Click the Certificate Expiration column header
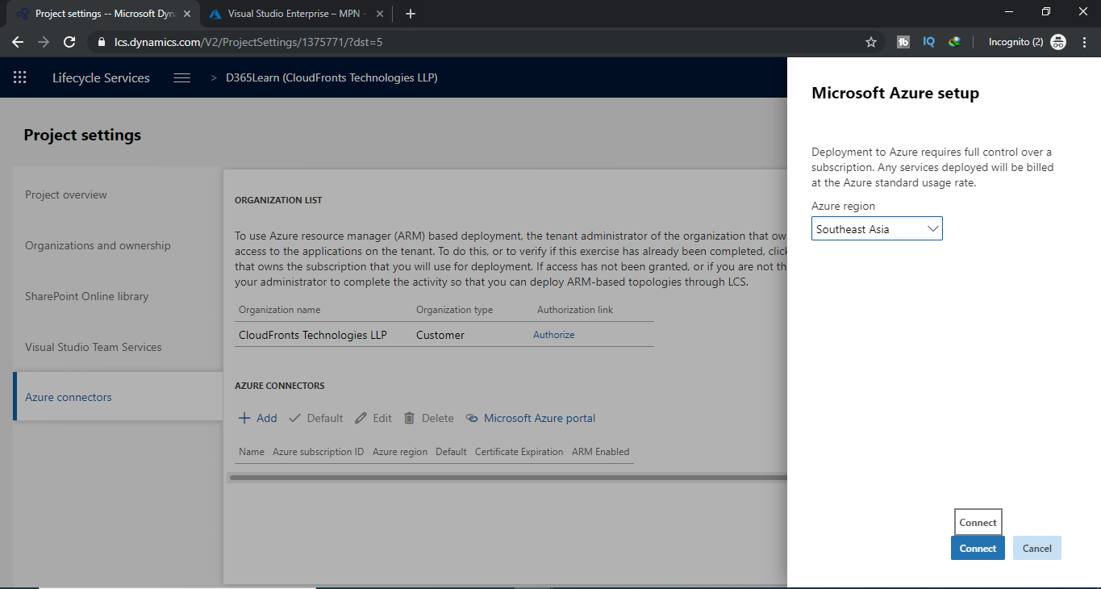This screenshot has width=1101, height=589. click(519, 452)
